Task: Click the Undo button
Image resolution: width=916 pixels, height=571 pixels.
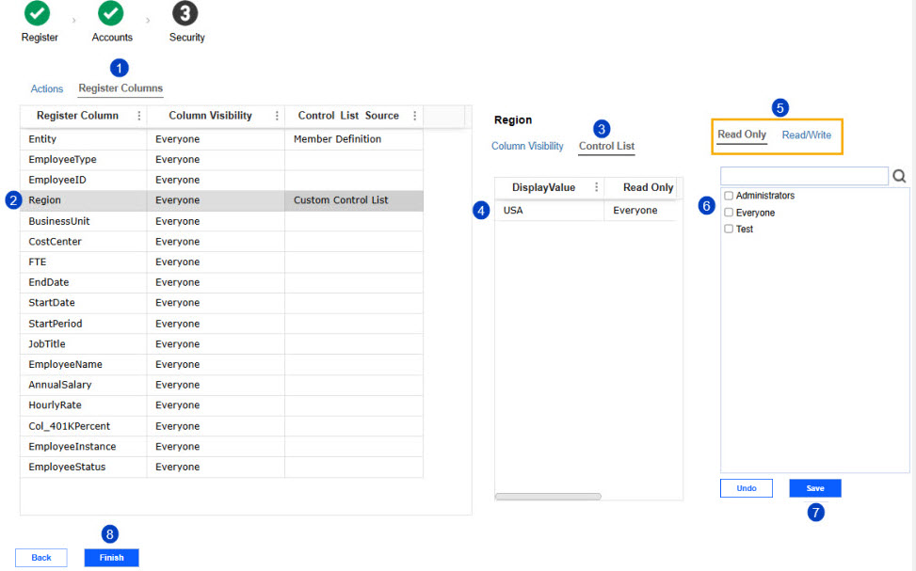Action: (746, 488)
